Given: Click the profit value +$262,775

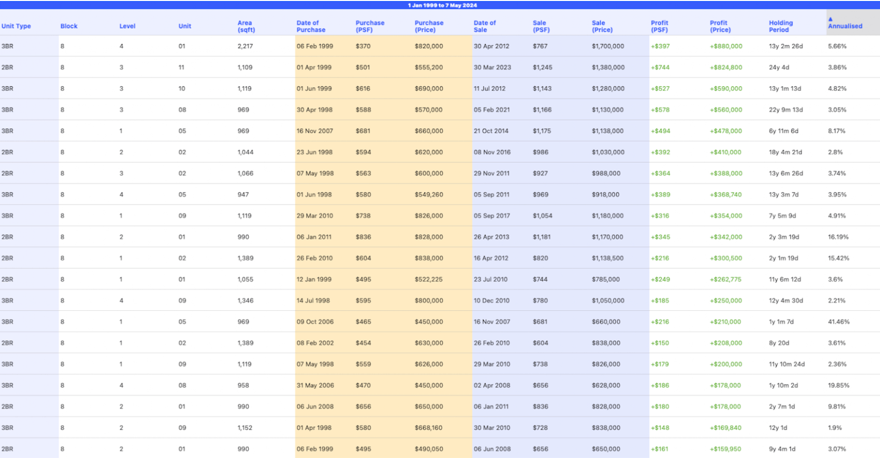Looking at the screenshot, I should tap(726, 279).
